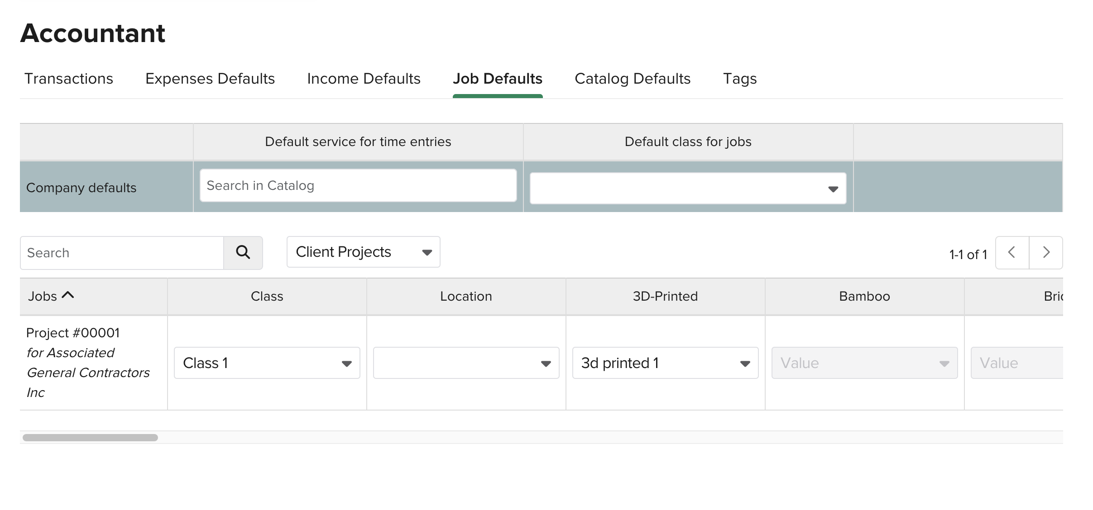The height and width of the screenshot is (510, 1093).
Task: Click the Job Defaults tab
Action: (497, 79)
